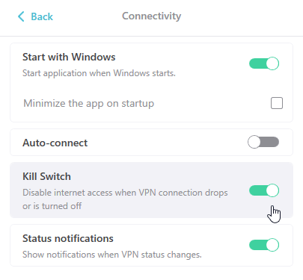Enable the Auto-connect toggle
303x280 pixels.
tap(263, 142)
